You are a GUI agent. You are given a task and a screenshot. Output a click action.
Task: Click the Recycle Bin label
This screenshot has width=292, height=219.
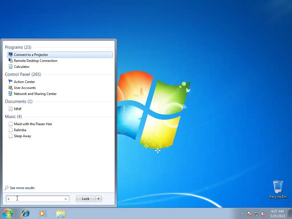pyautogui.click(x=278, y=197)
